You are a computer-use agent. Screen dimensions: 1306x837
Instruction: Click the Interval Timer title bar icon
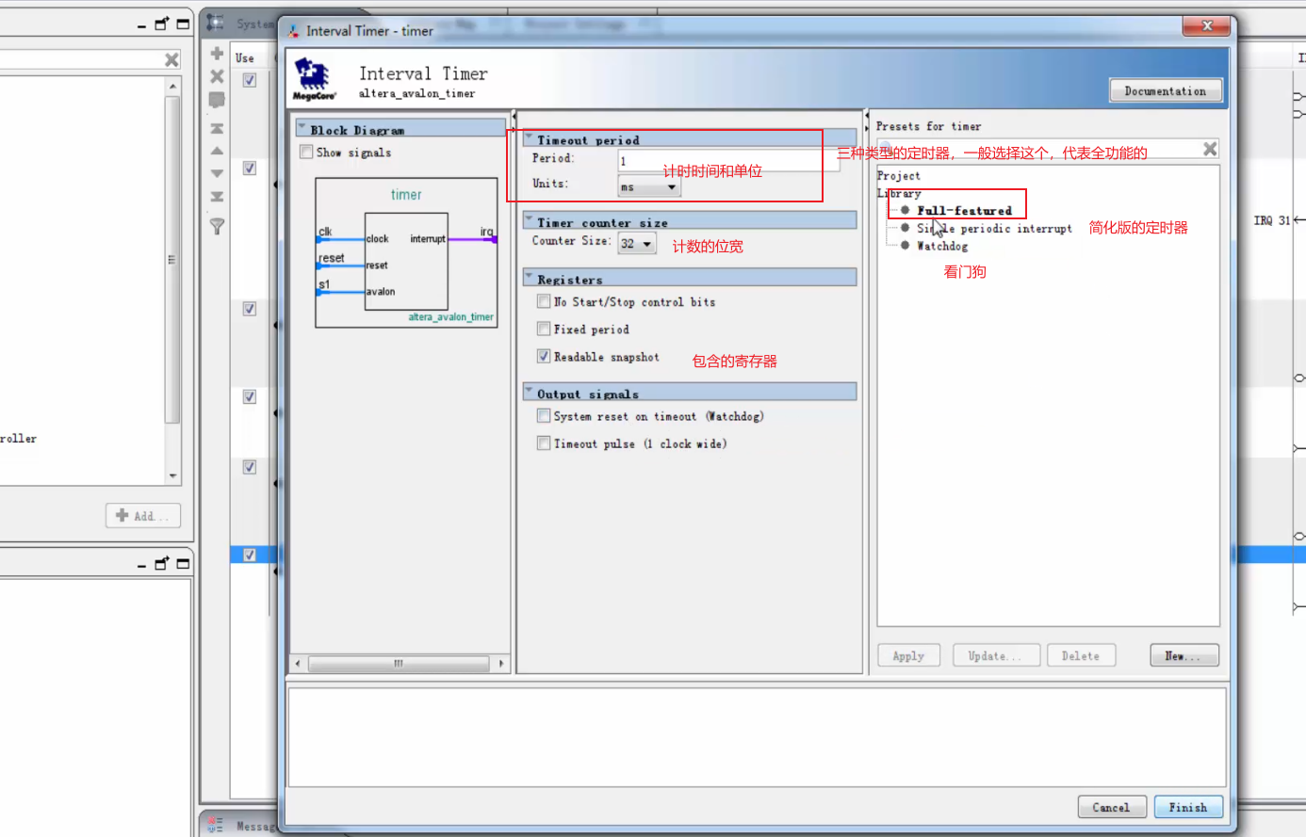293,31
